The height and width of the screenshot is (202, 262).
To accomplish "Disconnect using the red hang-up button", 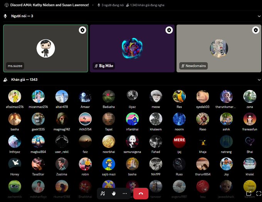I will [141, 194].
